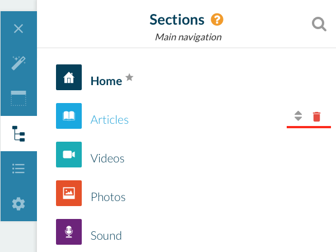Open the Videos section
The width and height of the screenshot is (336, 252).
coord(108,158)
